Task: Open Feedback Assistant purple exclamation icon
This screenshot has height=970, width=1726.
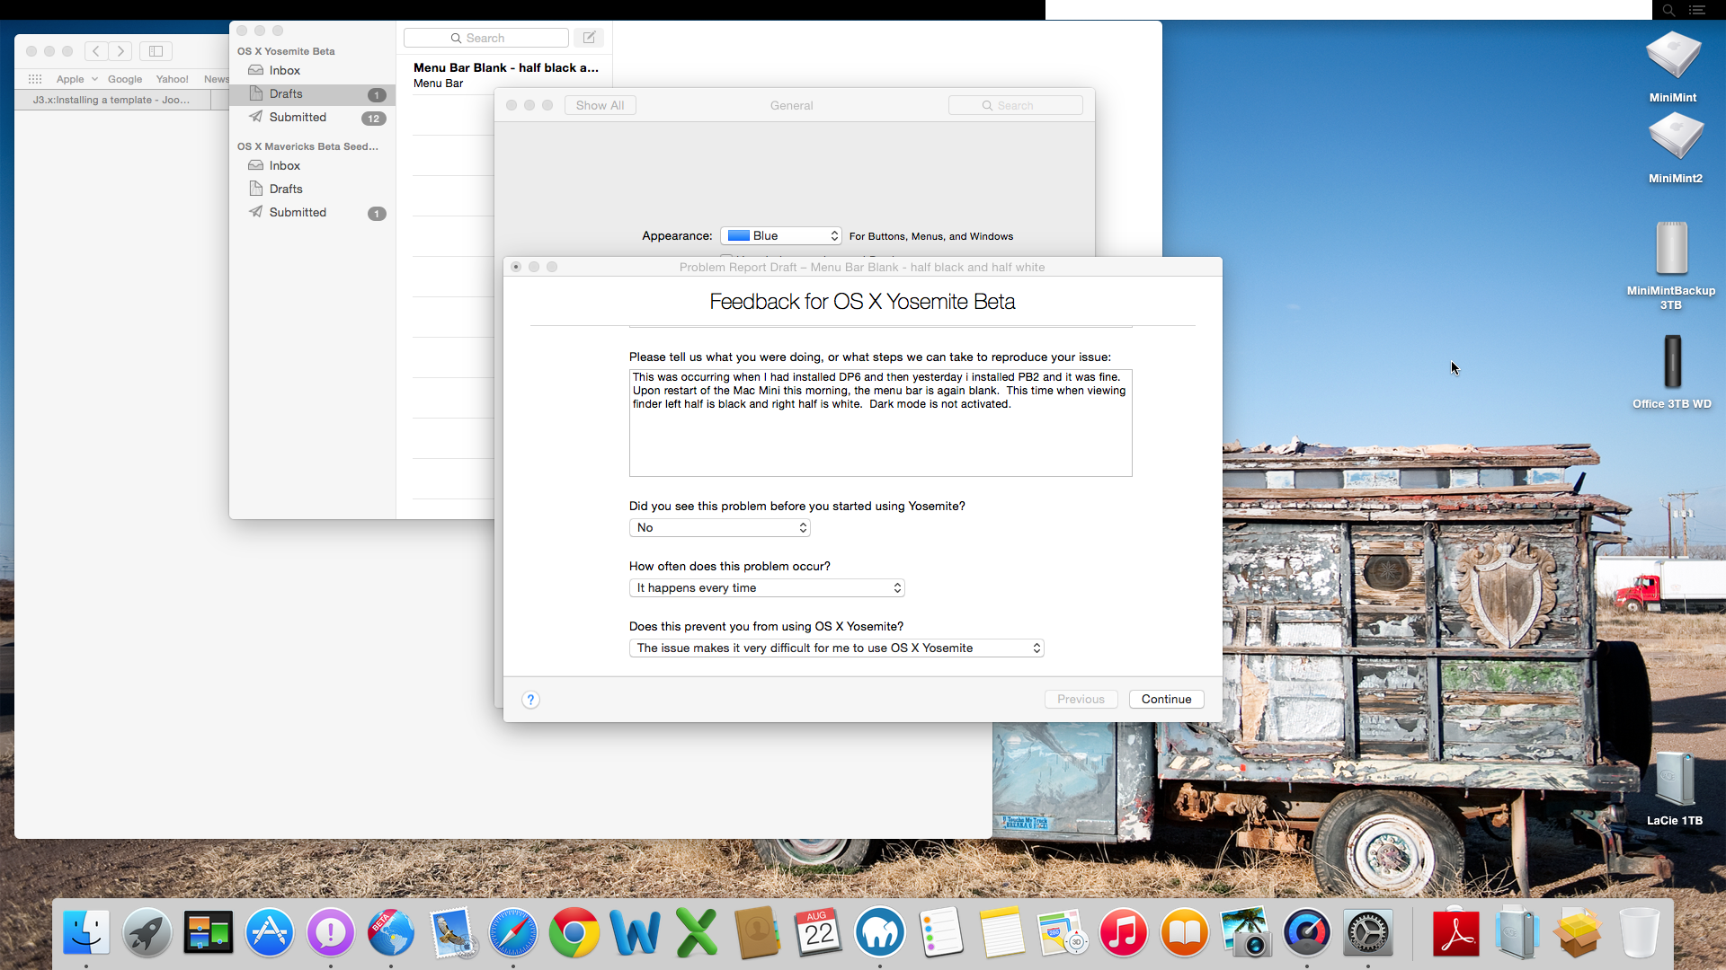Action: click(x=331, y=932)
